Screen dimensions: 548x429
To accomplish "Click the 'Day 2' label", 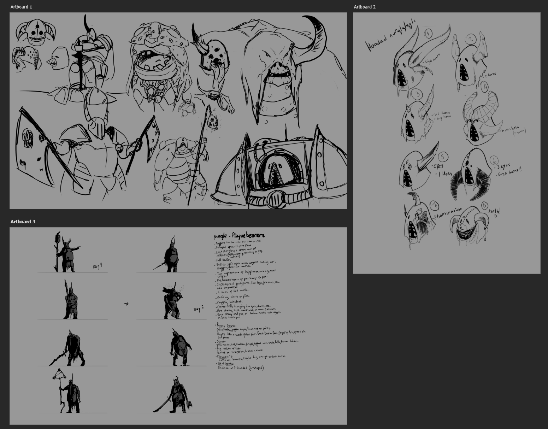I will (x=199, y=309).
